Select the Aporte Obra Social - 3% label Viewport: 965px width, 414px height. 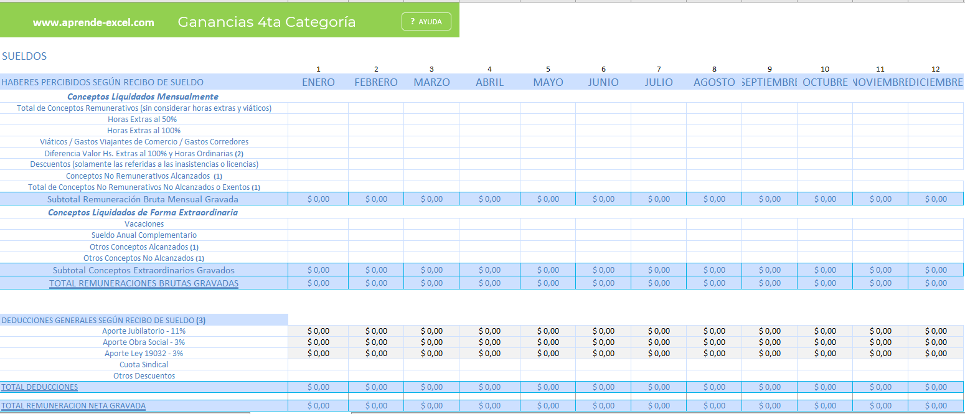coord(144,342)
